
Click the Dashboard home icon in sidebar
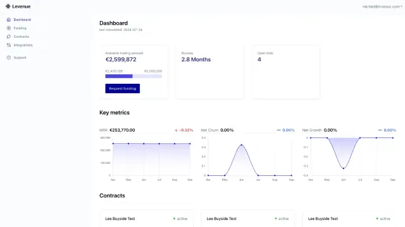click(9, 20)
